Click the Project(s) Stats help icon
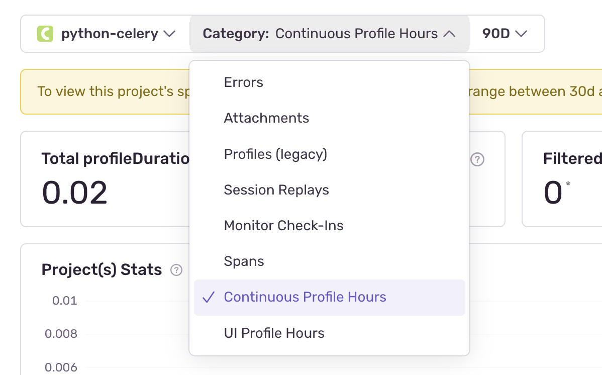 point(176,270)
